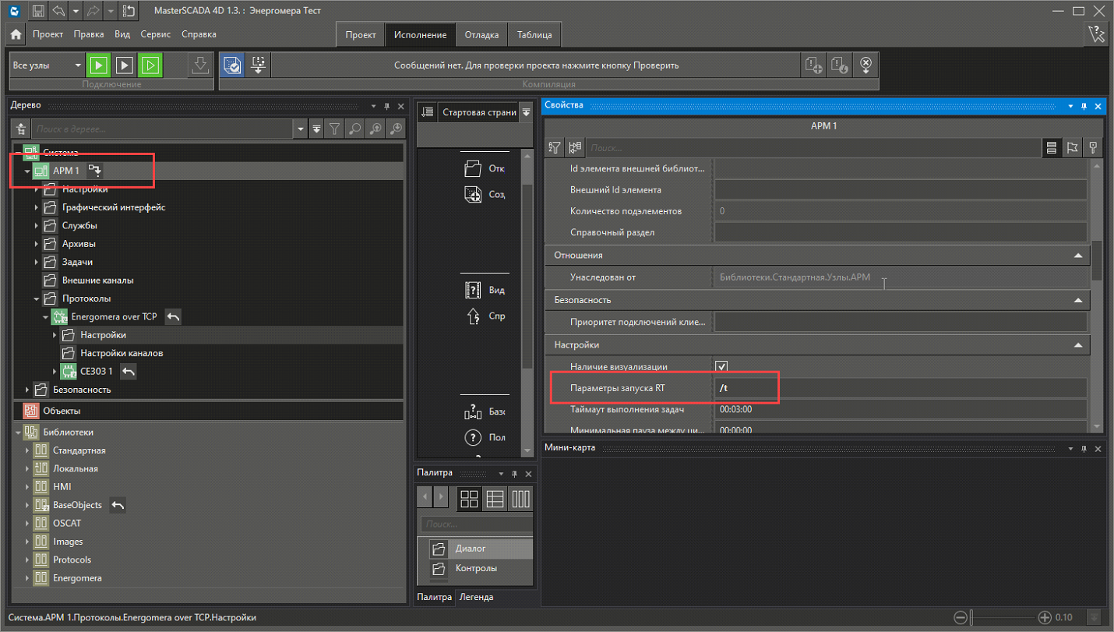Collapse the Настройки section in properties
The width and height of the screenshot is (1114, 632).
coord(1078,344)
